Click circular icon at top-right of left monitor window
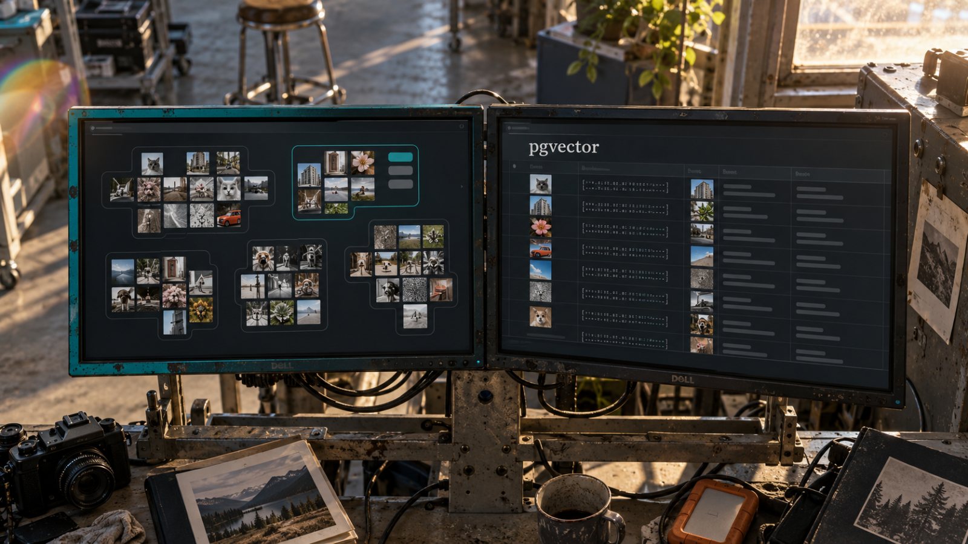 pos(462,126)
